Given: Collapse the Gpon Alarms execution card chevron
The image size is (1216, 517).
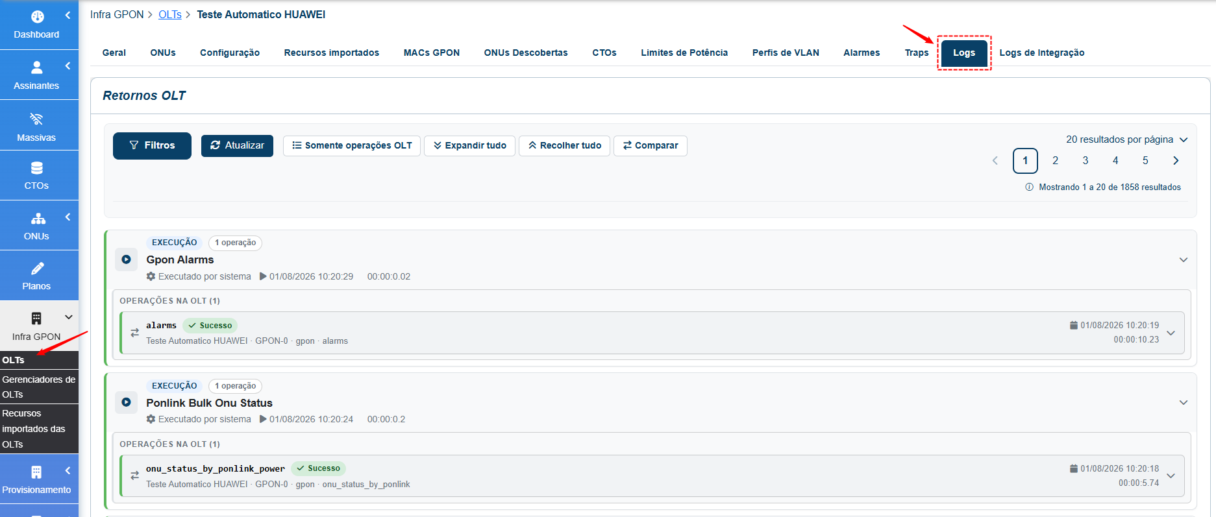Looking at the screenshot, I should point(1184,259).
